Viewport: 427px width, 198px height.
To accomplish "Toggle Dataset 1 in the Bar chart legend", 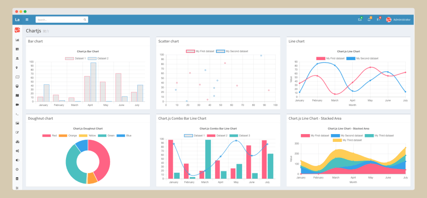I will pyautogui.click(x=75, y=58).
